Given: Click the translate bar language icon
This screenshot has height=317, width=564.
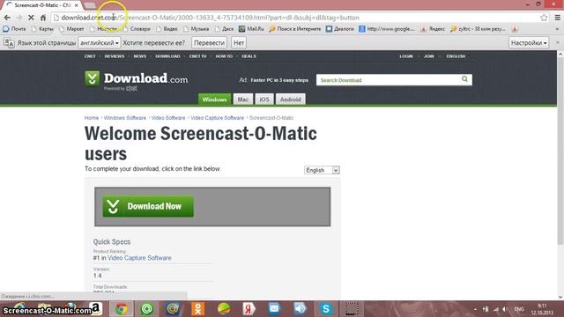Looking at the screenshot, I should point(9,43).
